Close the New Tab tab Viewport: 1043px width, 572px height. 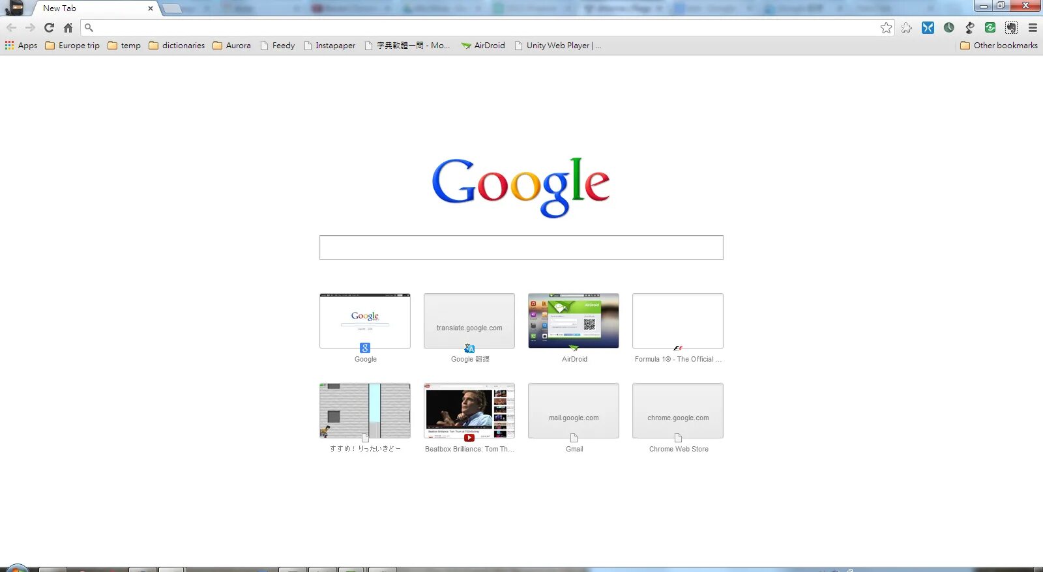coord(151,8)
